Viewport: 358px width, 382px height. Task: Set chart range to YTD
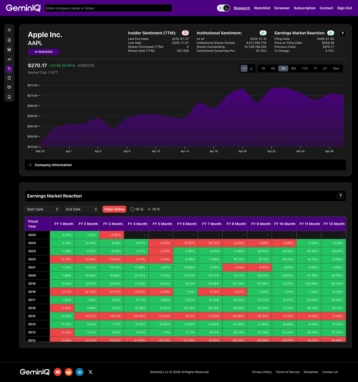305,68
